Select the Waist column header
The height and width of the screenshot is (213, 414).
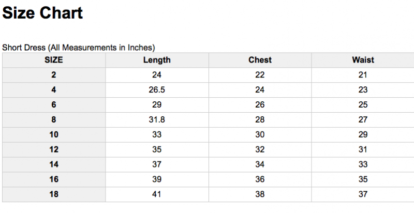point(363,60)
